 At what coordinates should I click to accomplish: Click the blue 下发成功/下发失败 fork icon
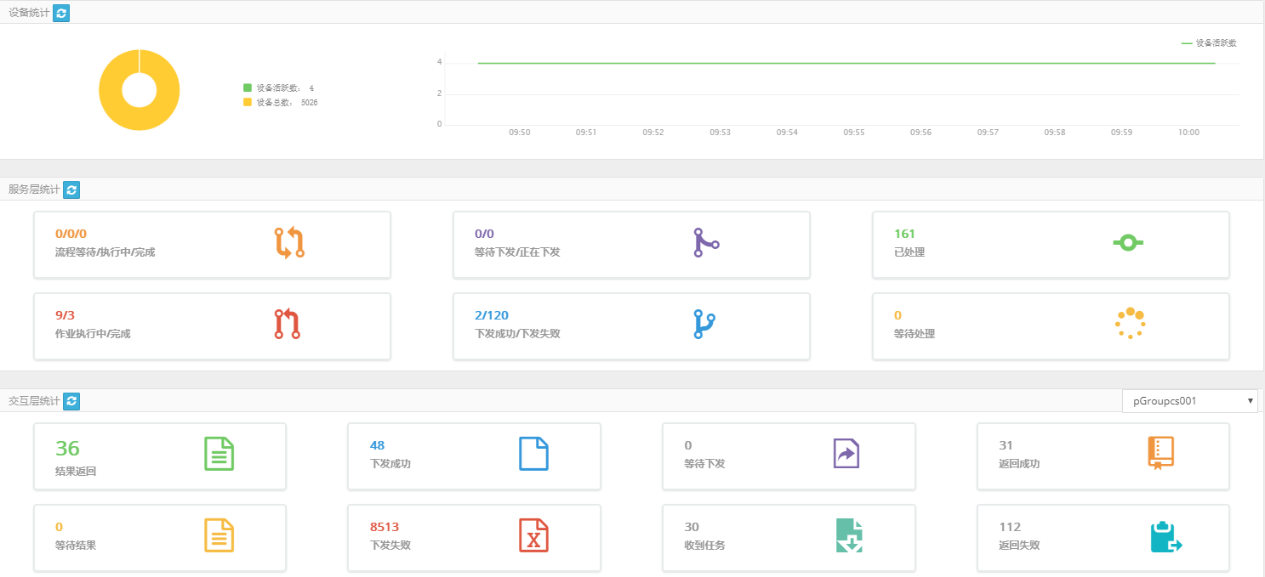[x=704, y=325]
